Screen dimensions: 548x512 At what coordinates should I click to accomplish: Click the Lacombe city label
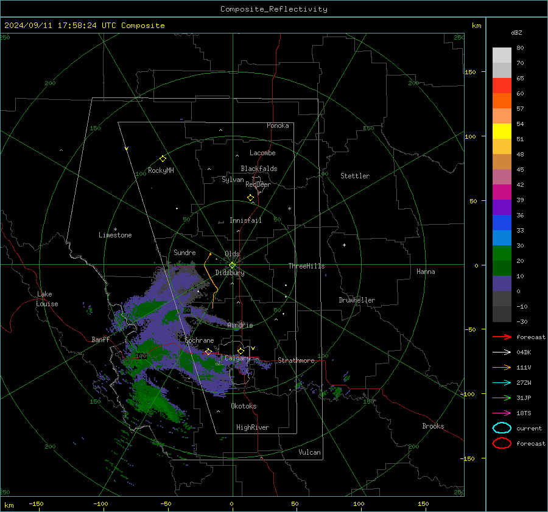(x=262, y=153)
